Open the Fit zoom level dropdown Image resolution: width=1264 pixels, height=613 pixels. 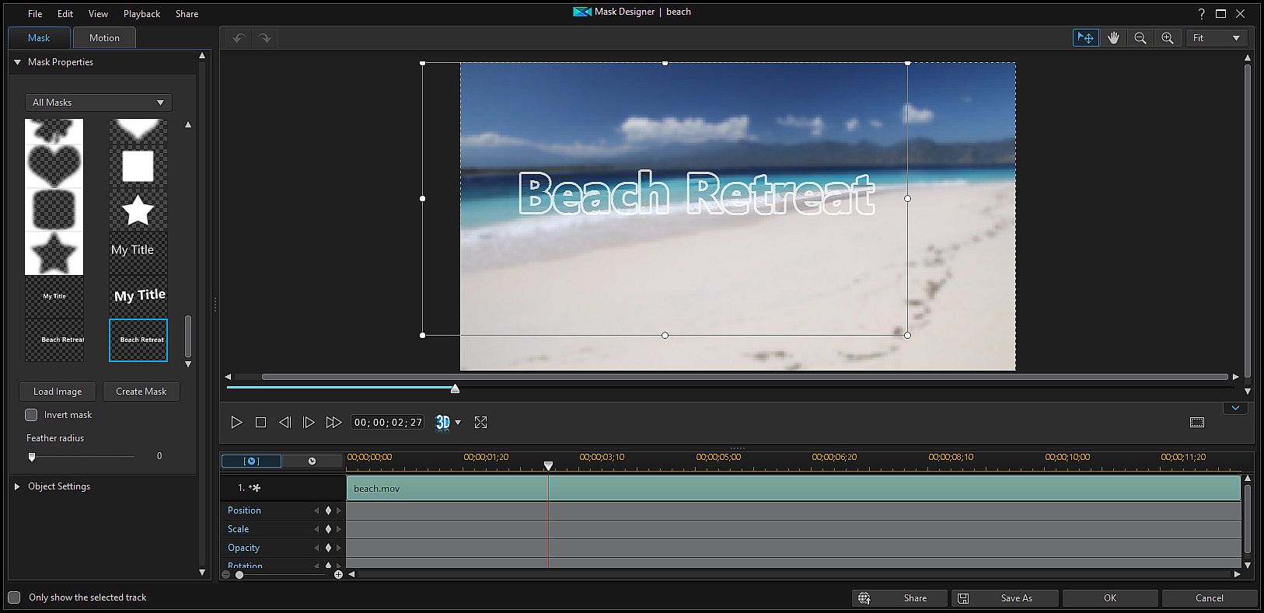click(1217, 38)
